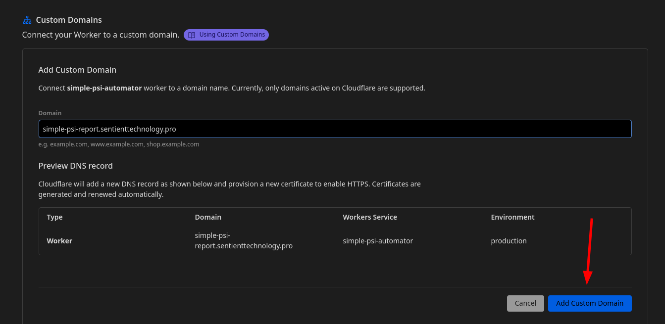Click the Domain column header
The height and width of the screenshot is (324, 665).
click(208, 217)
